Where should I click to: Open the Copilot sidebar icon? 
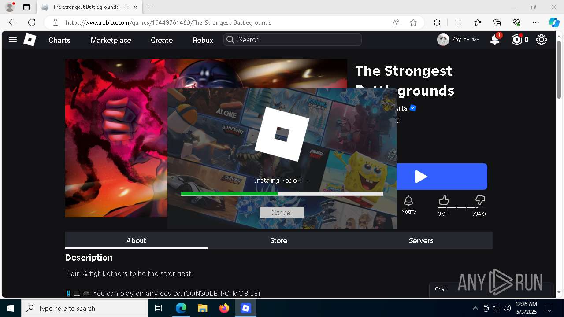(554, 22)
